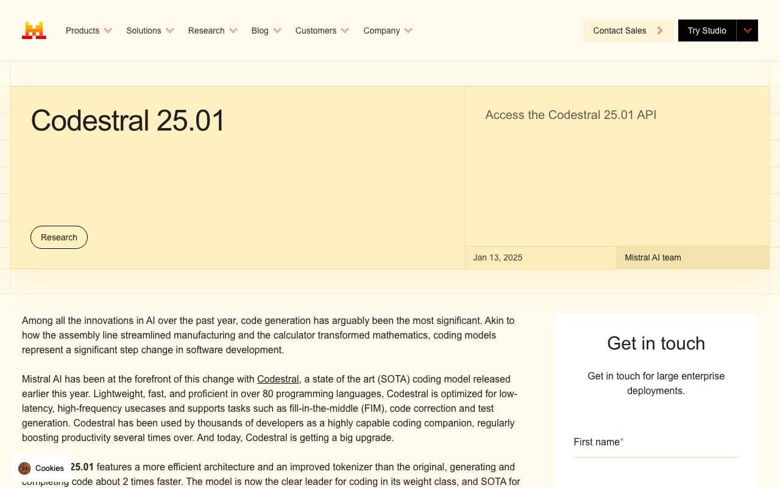The height and width of the screenshot is (488, 780).
Task: Expand the Products dropdown chevron
Action: (x=108, y=30)
